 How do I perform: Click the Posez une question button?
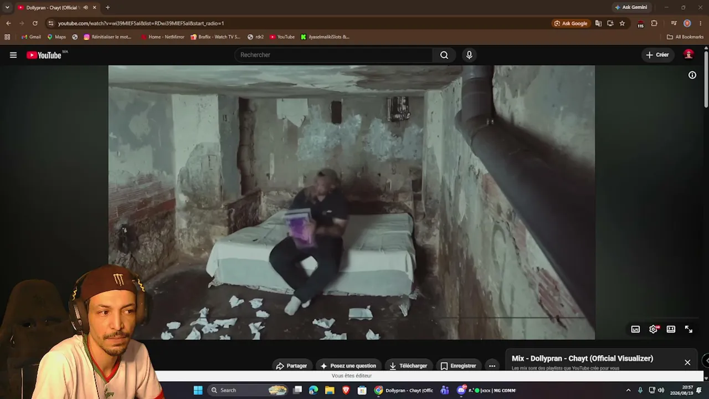pyautogui.click(x=348, y=366)
